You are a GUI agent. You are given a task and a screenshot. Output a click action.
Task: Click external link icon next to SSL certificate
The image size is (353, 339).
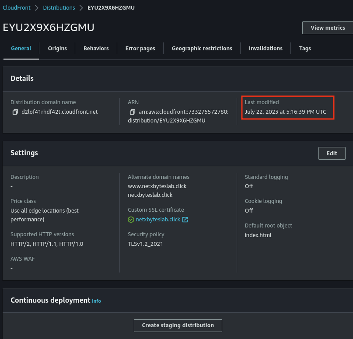point(185,220)
